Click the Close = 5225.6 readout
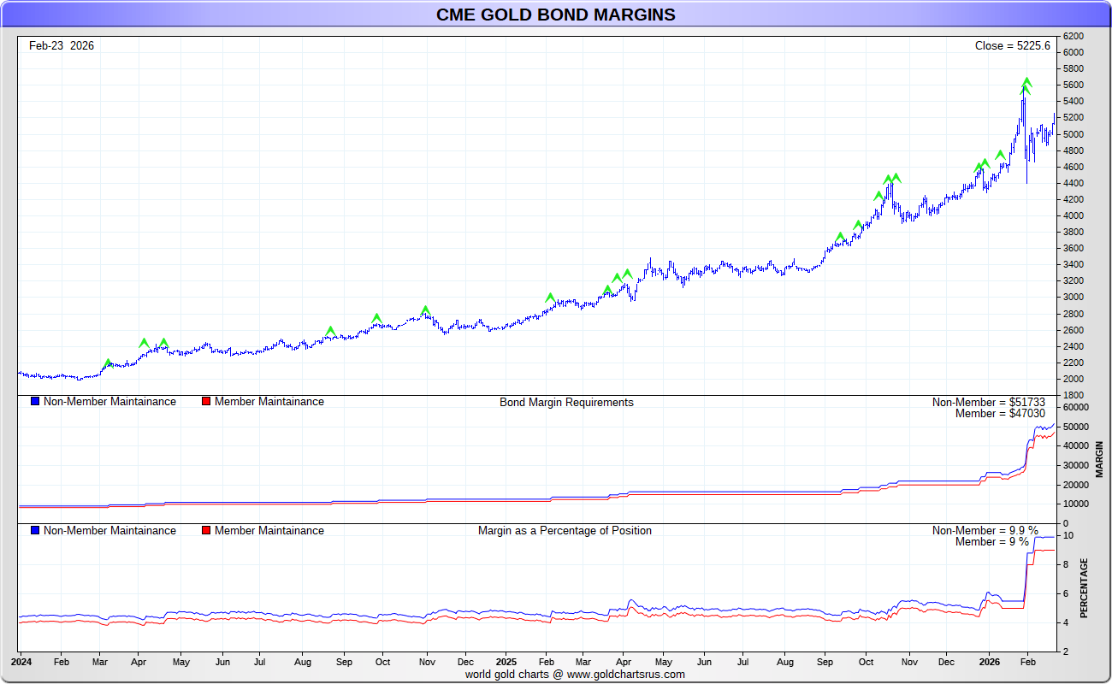The image size is (1112, 684). point(1012,46)
